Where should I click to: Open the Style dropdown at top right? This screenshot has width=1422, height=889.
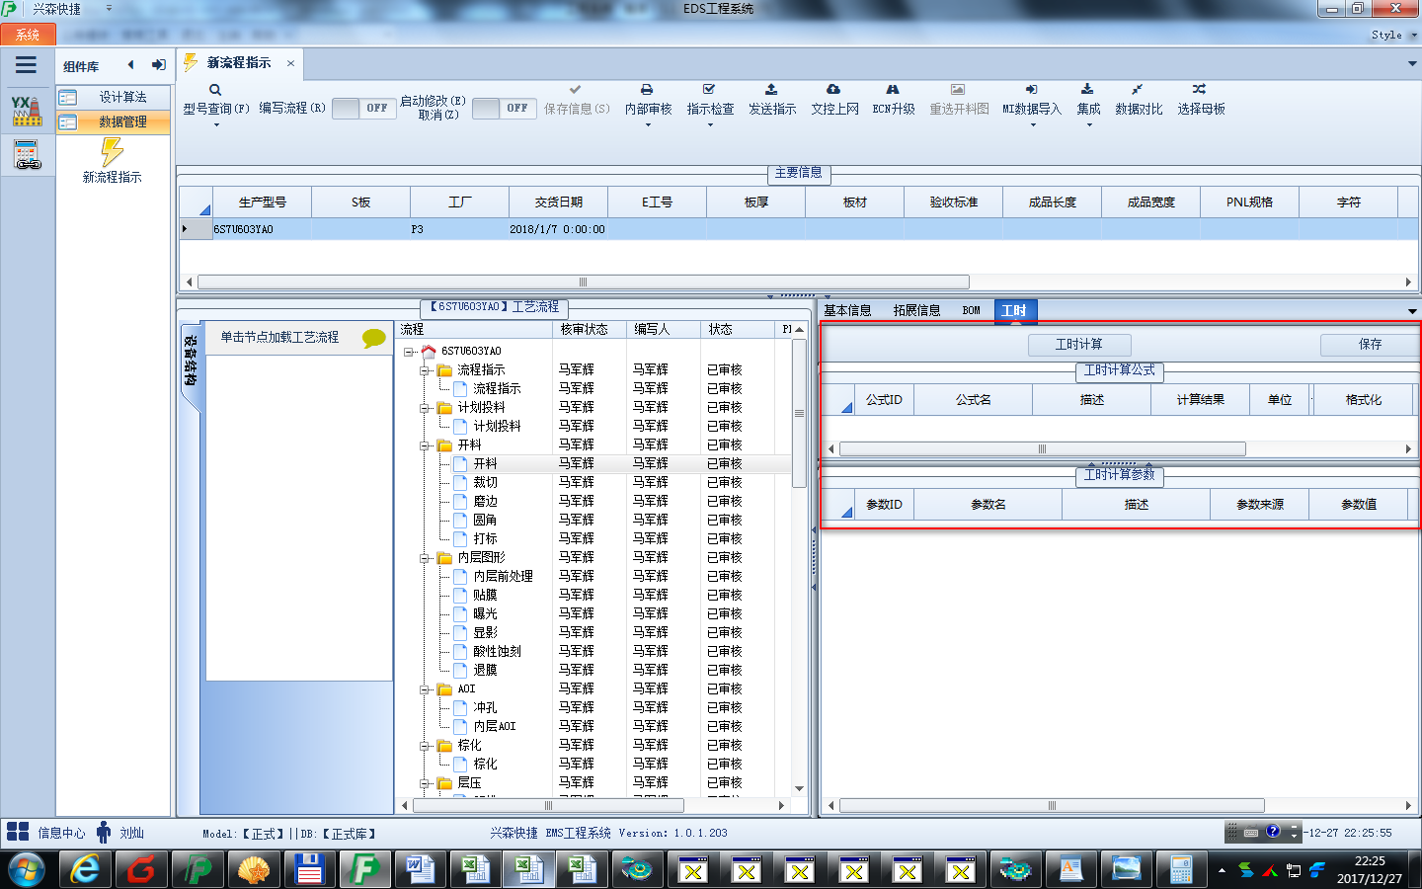tap(1393, 35)
